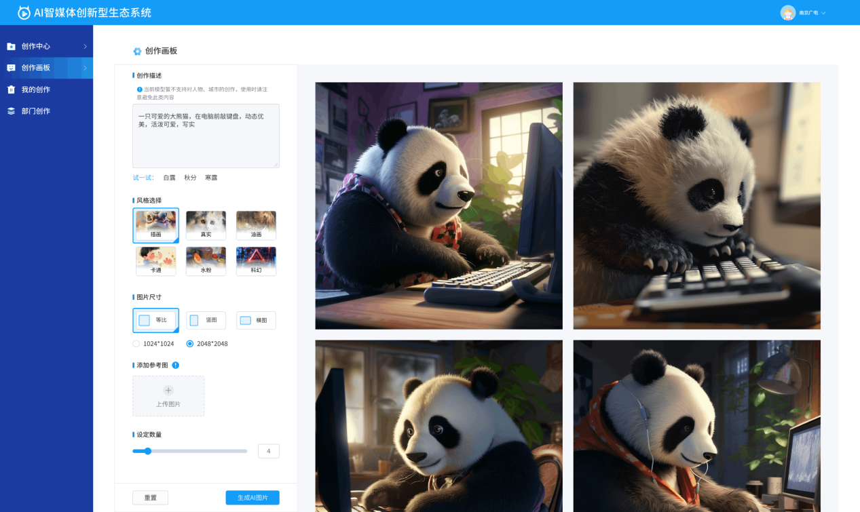Choose the 竖图 portrait size option
Screen dimensions: 860x512
206,320
